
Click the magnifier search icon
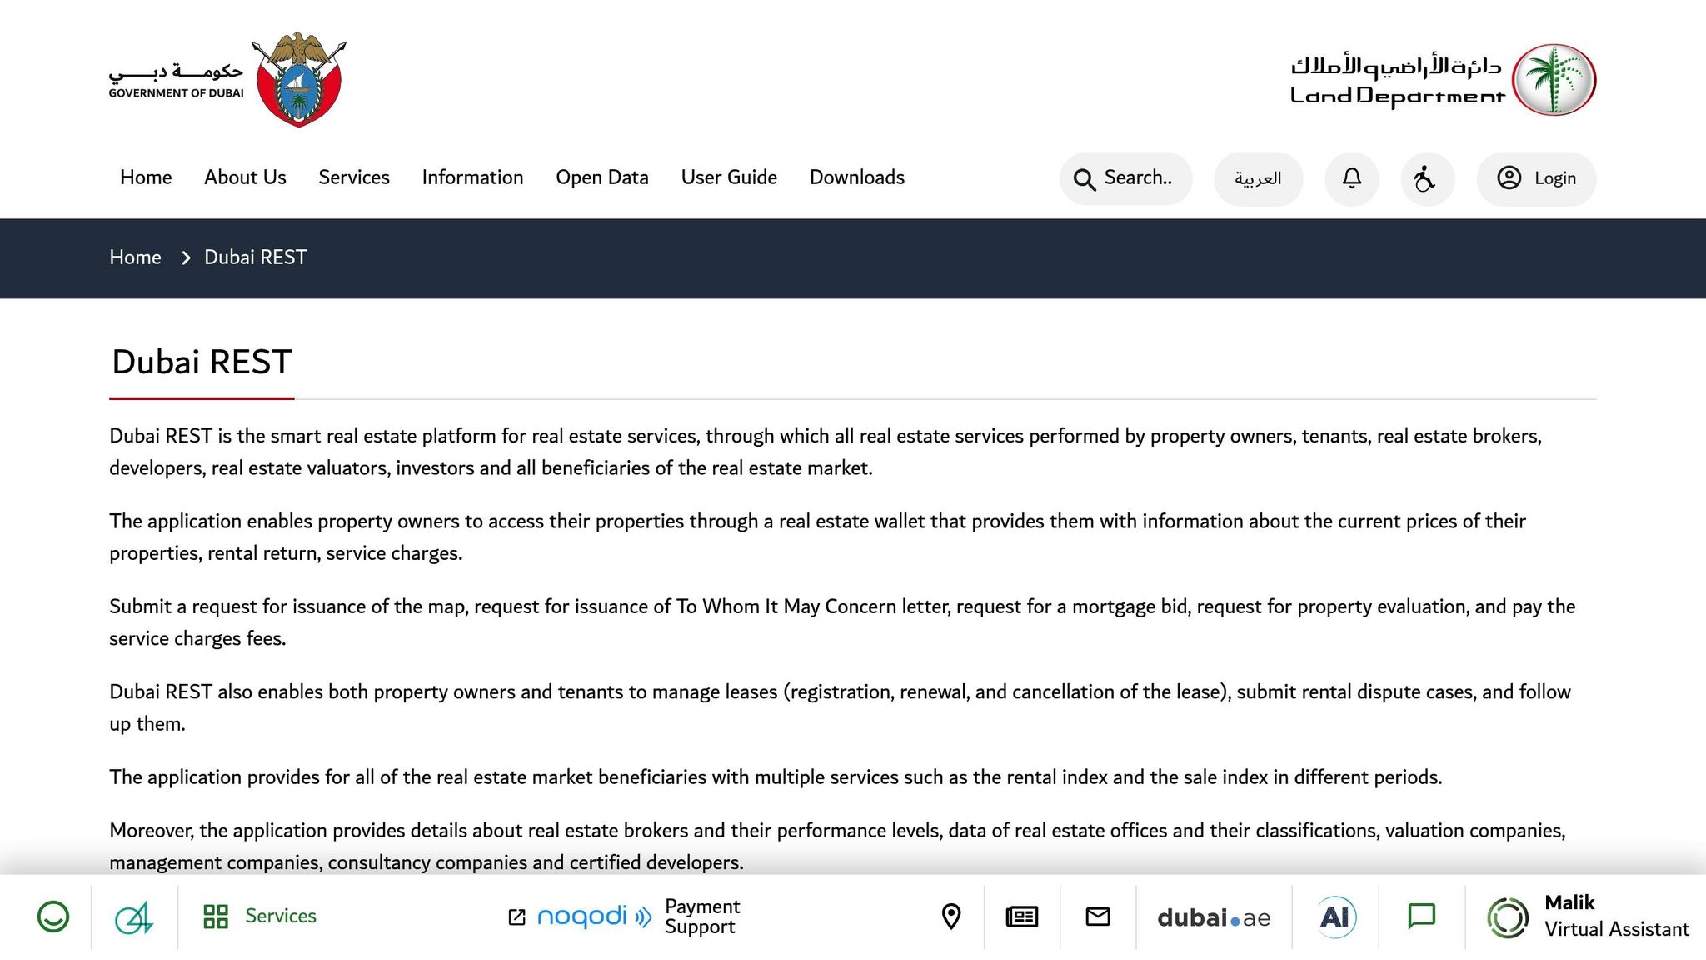1084,179
